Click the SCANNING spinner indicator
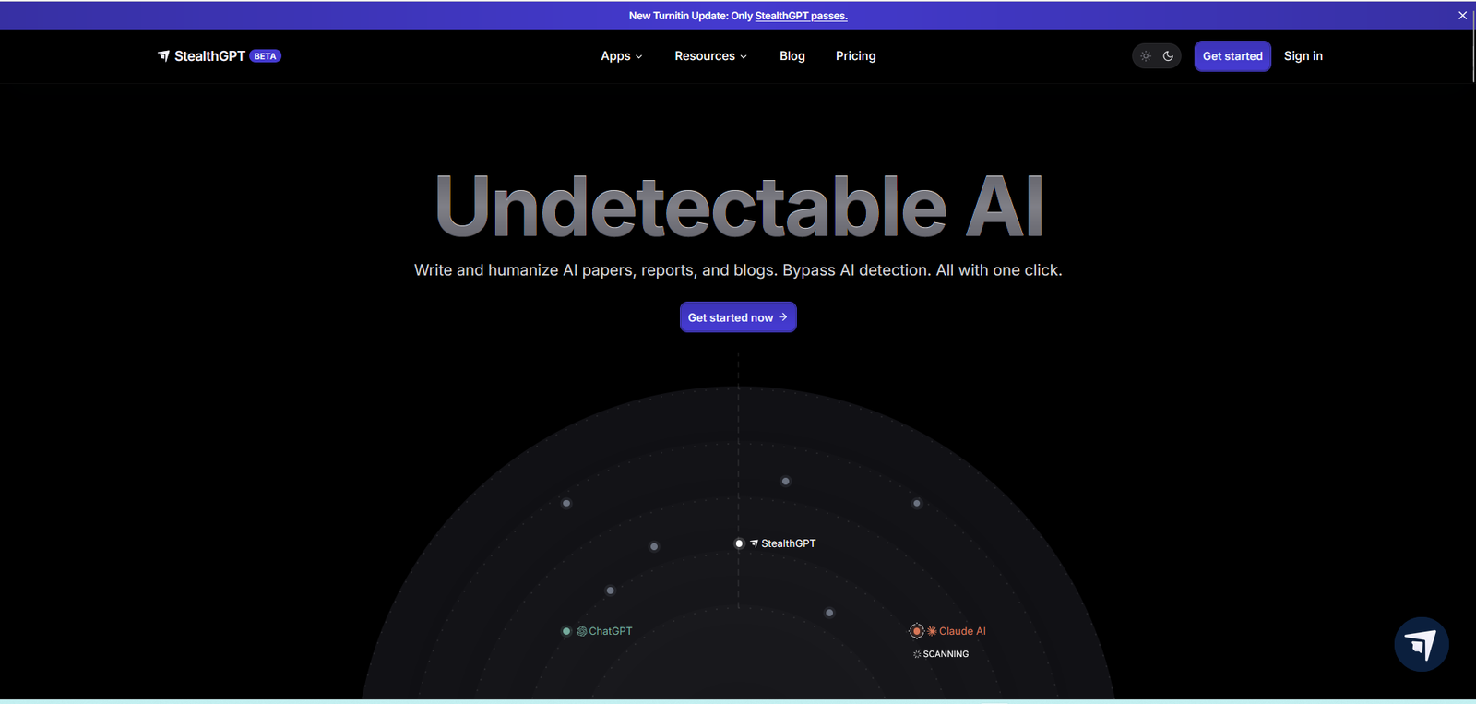The height and width of the screenshot is (704, 1476). pos(917,654)
